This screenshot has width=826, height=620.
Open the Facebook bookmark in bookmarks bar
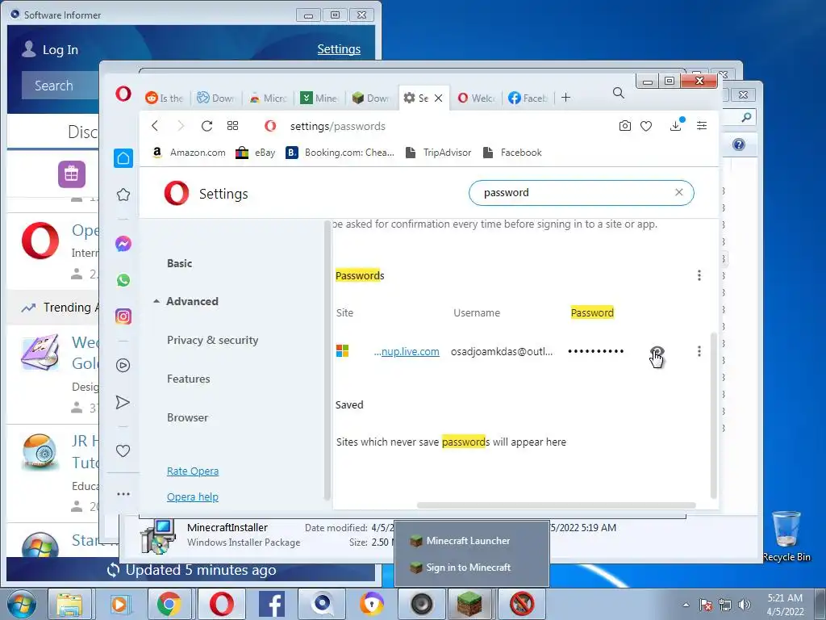pyautogui.click(x=512, y=153)
